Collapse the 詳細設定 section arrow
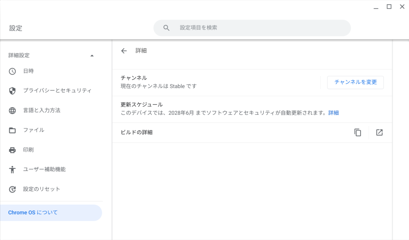The image size is (409, 240). pyautogui.click(x=92, y=55)
